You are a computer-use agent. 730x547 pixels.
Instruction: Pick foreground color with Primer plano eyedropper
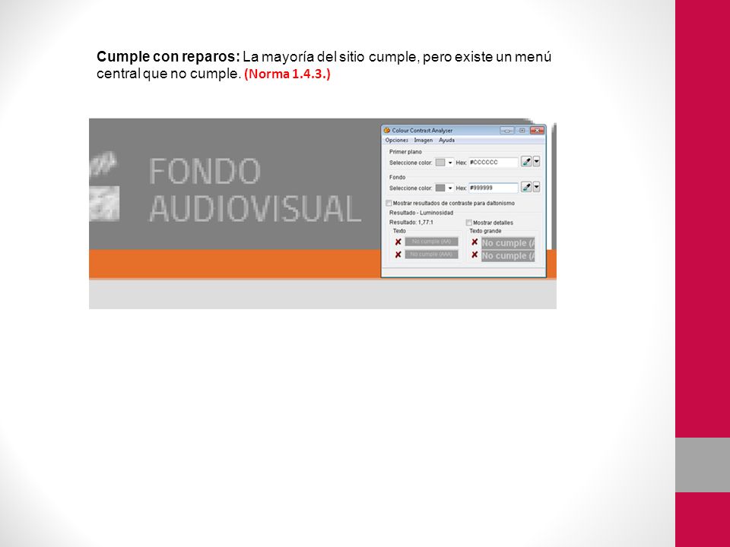(x=526, y=162)
